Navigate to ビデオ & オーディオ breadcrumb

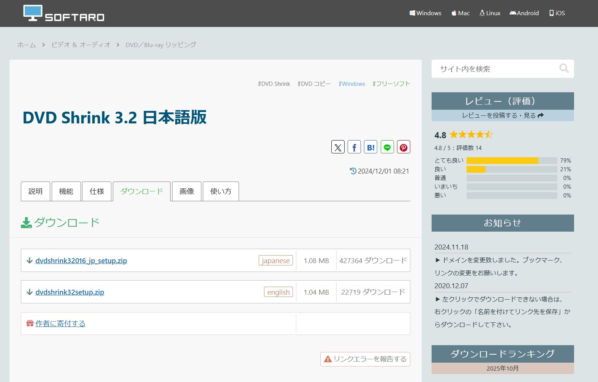pyautogui.click(x=81, y=45)
